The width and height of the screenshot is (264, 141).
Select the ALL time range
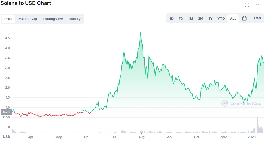tap(233, 18)
